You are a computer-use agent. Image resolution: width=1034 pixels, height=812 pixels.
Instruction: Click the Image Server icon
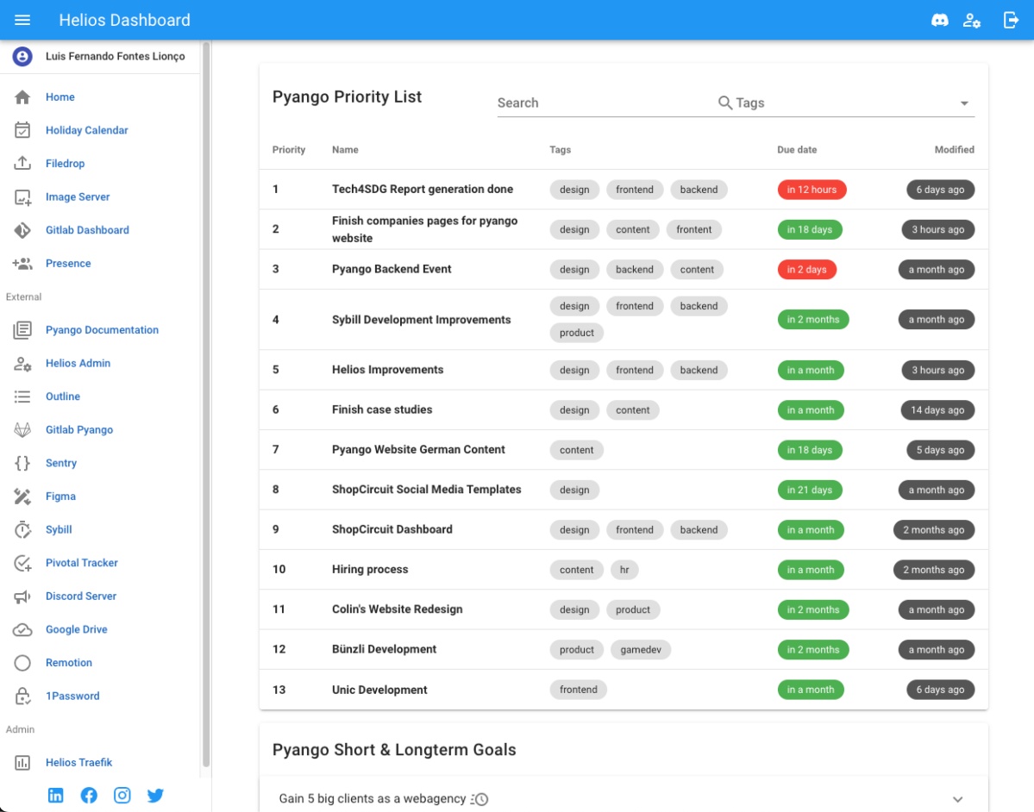pyautogui.click(x=22, y=197)
